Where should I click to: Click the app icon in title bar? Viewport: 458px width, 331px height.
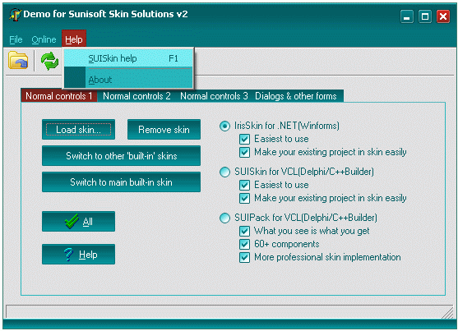pos(15,14)
